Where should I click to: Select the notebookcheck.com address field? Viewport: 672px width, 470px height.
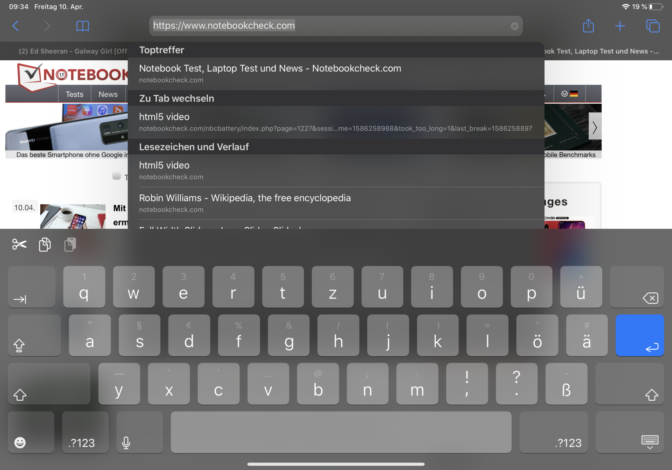click(336, 26)
